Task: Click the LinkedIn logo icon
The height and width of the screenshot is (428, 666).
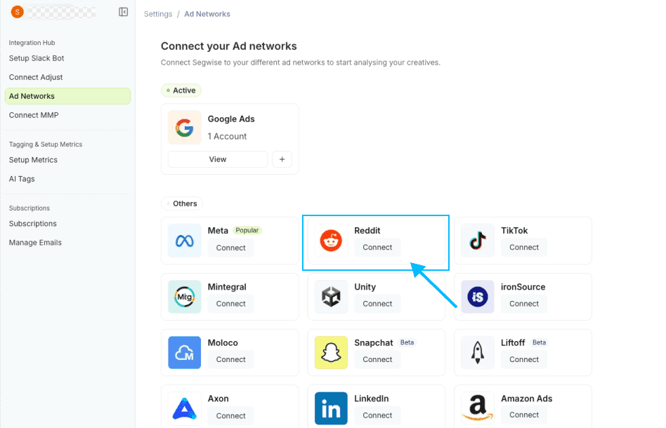Action: coord(331,409)
